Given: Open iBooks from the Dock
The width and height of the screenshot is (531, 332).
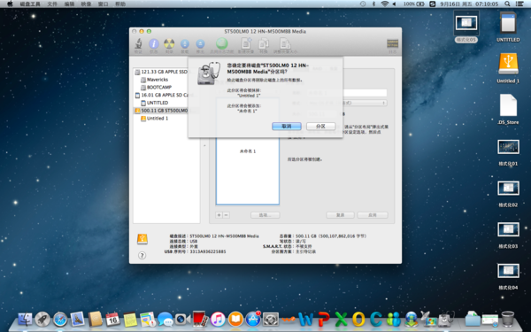Looking at the screenshot, I should click(235, 319).
